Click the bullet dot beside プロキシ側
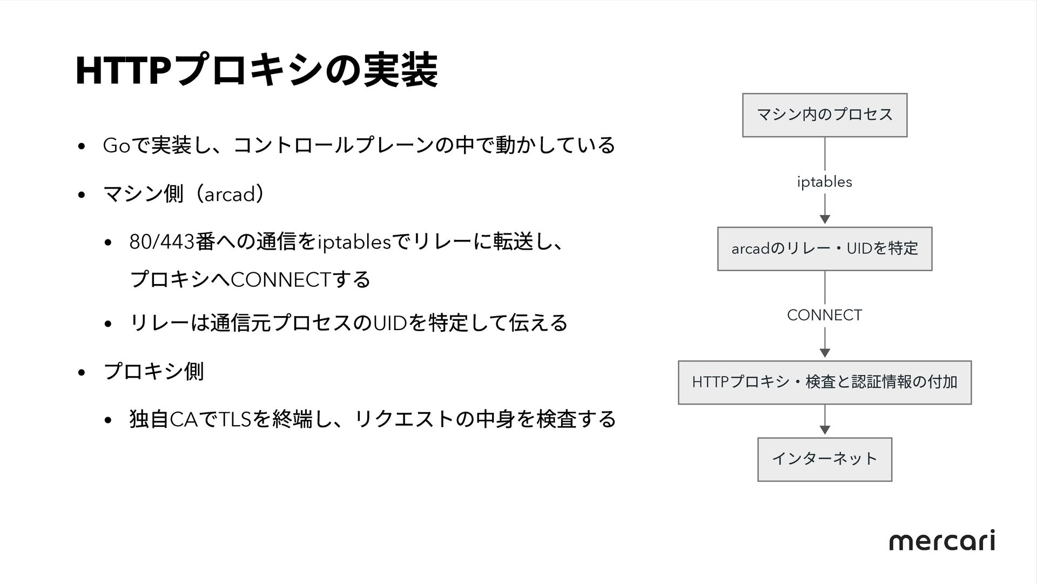Screen dimensions: 1037x584 (x=81, y=373)
